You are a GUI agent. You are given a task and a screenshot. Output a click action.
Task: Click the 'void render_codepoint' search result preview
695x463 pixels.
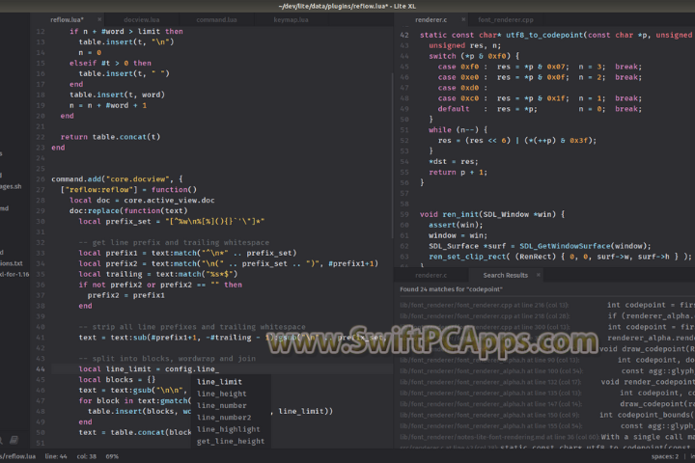[648, 382]
